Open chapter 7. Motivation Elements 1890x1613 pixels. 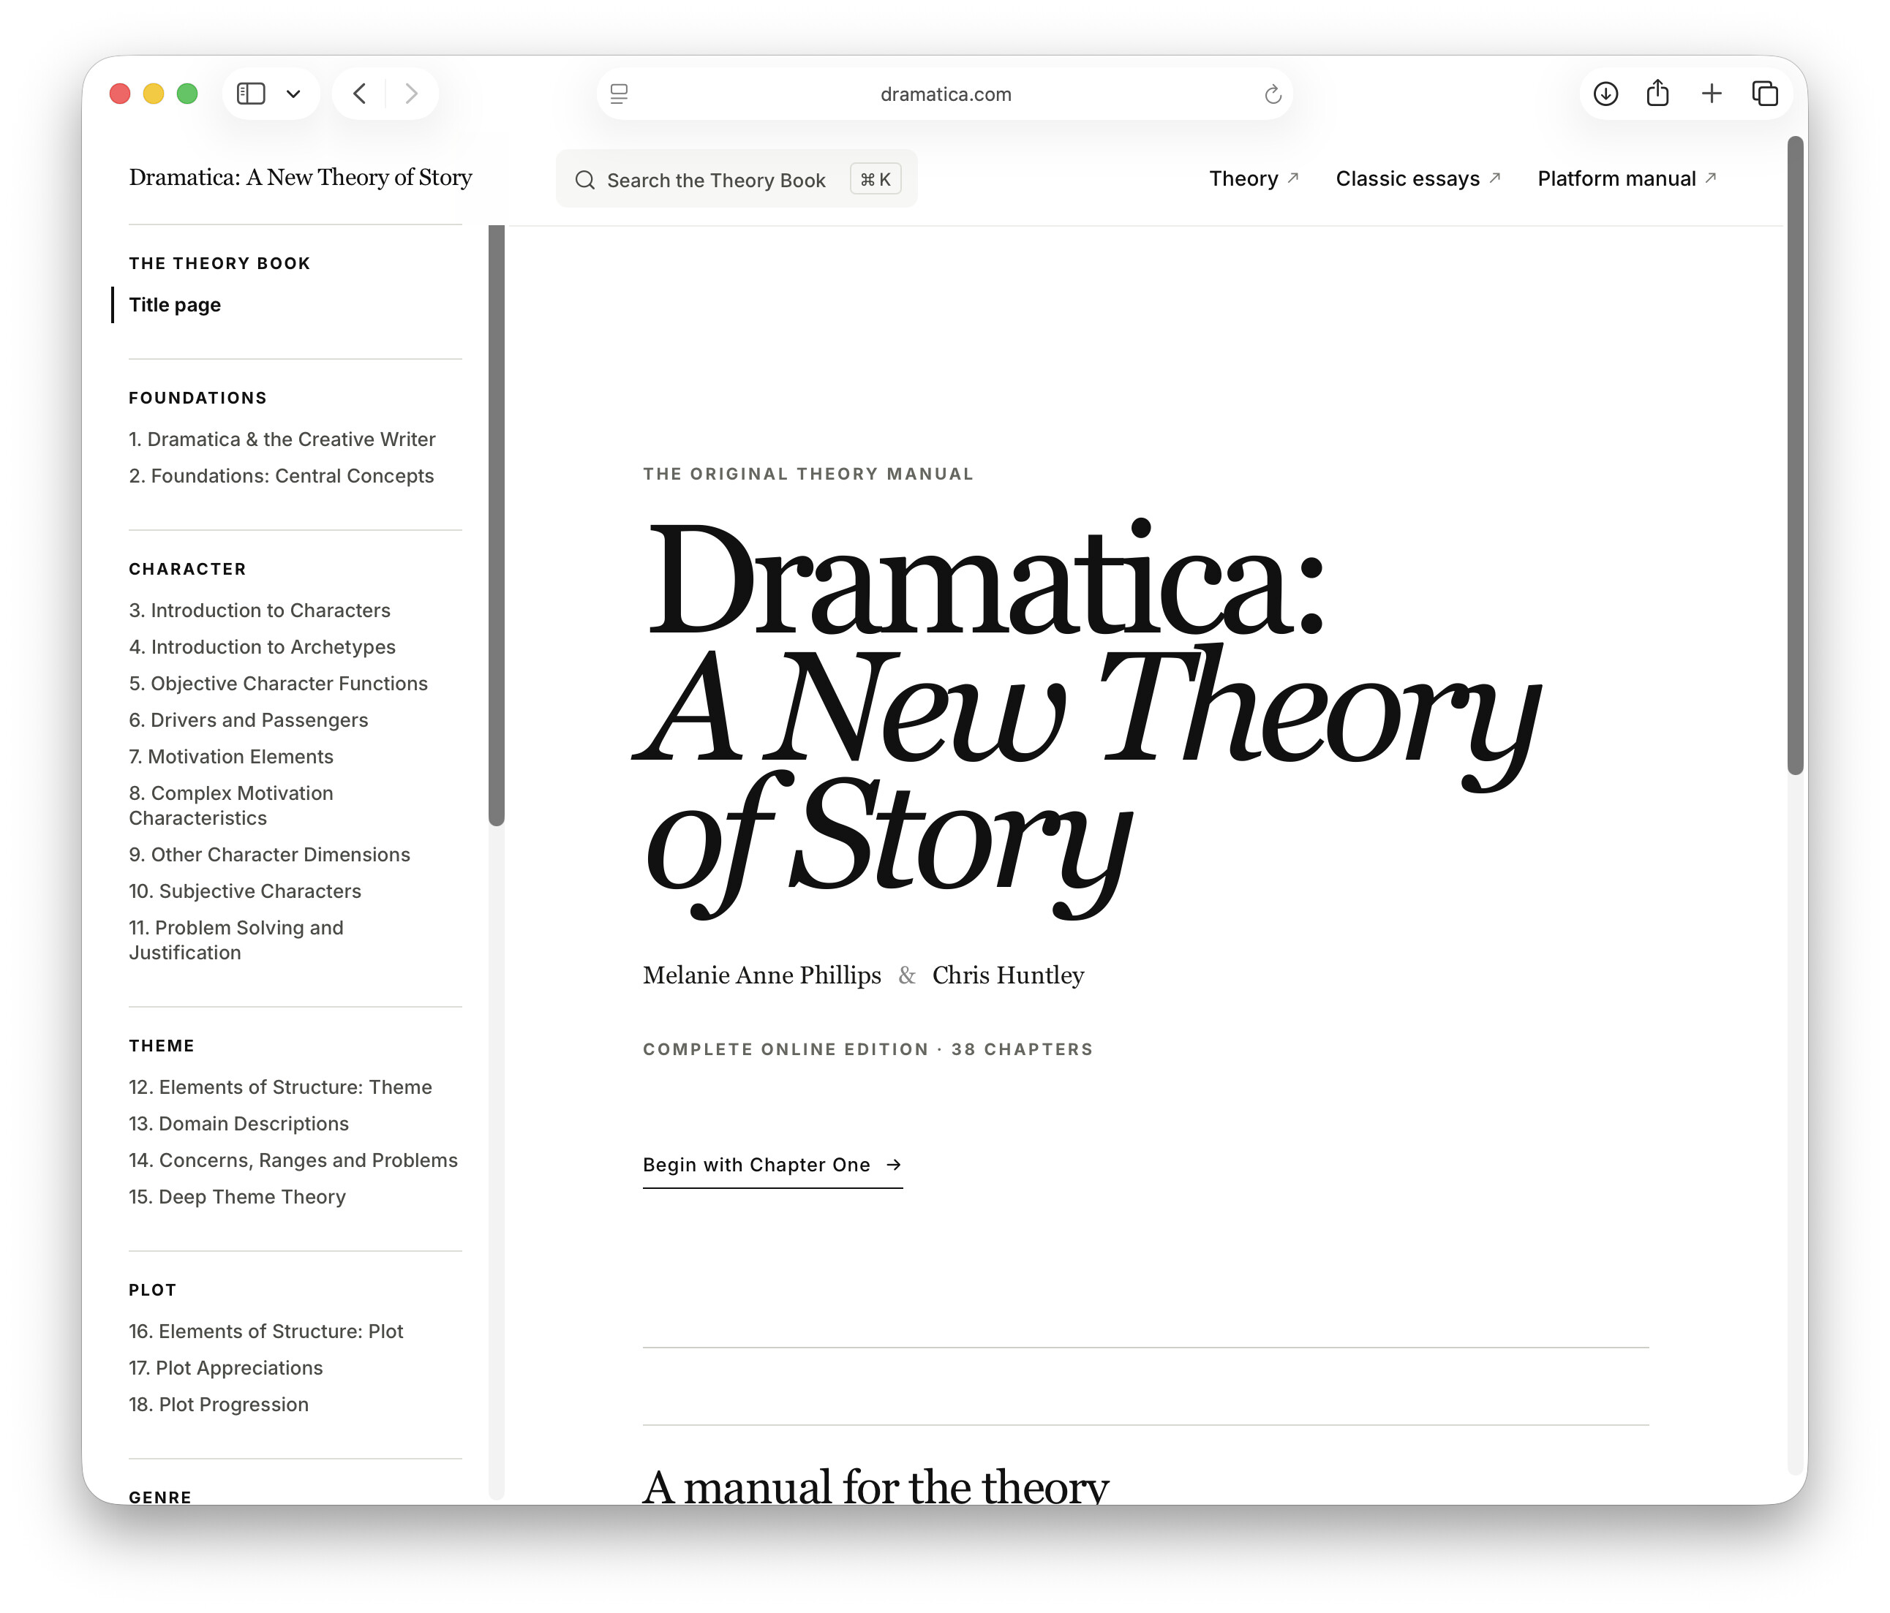[x=231, y=756]
